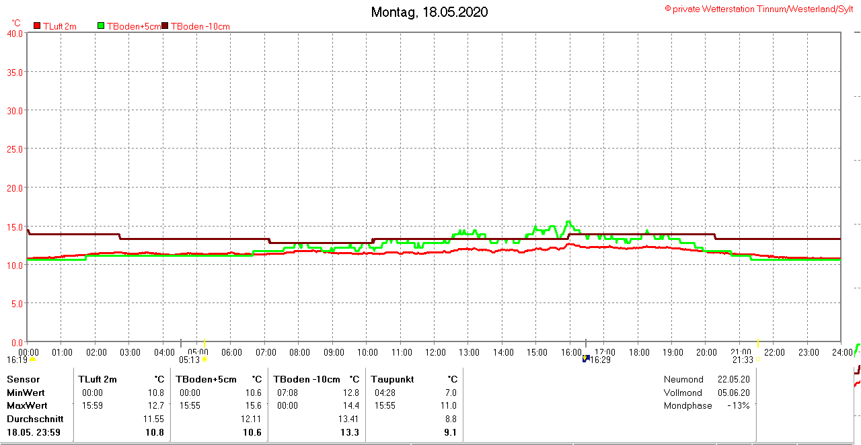Image resolution: width=861 pixels, height=445 pixels.
Task: Click the Vollmond date 05.06.20
Action: point(734,393)
